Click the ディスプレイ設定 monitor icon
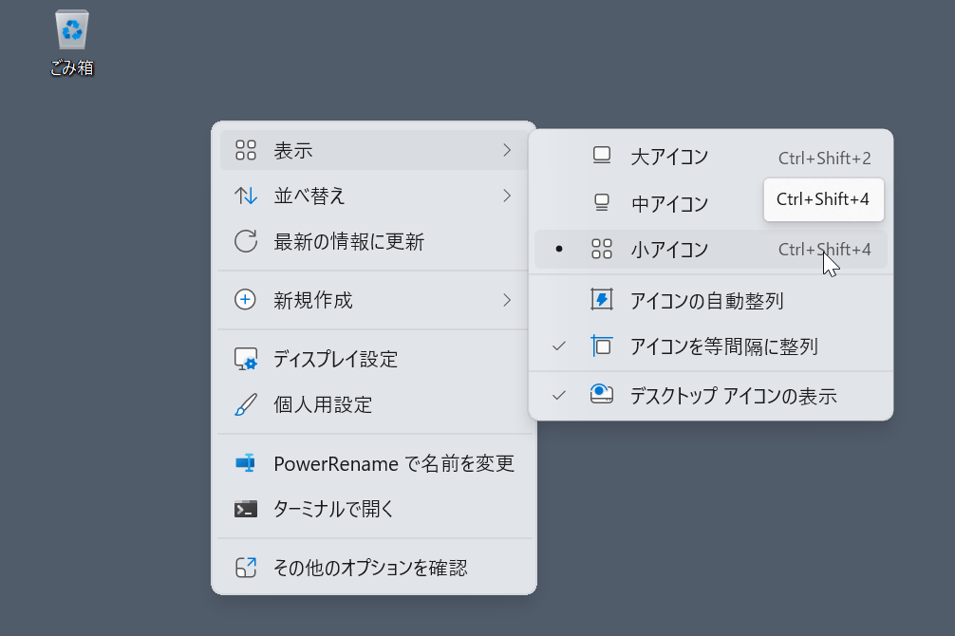 coord(246,360)
